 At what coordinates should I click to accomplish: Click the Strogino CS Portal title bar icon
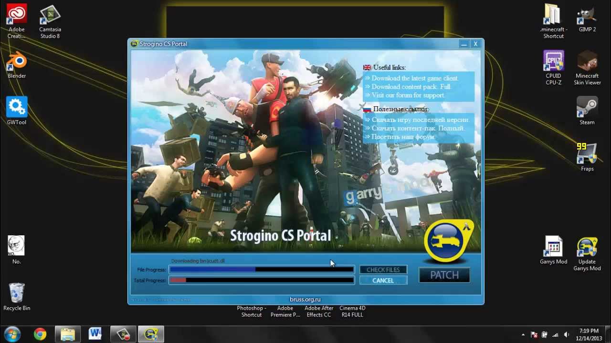134,44
